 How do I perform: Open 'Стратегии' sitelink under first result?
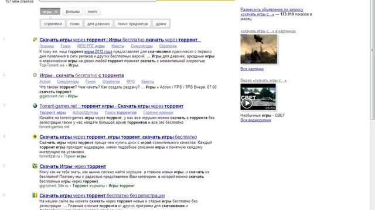[168, 46]
